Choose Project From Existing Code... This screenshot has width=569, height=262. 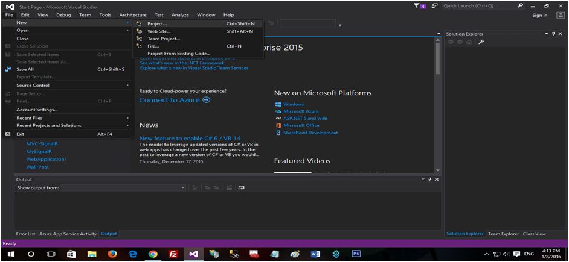[x=198, y=54]
